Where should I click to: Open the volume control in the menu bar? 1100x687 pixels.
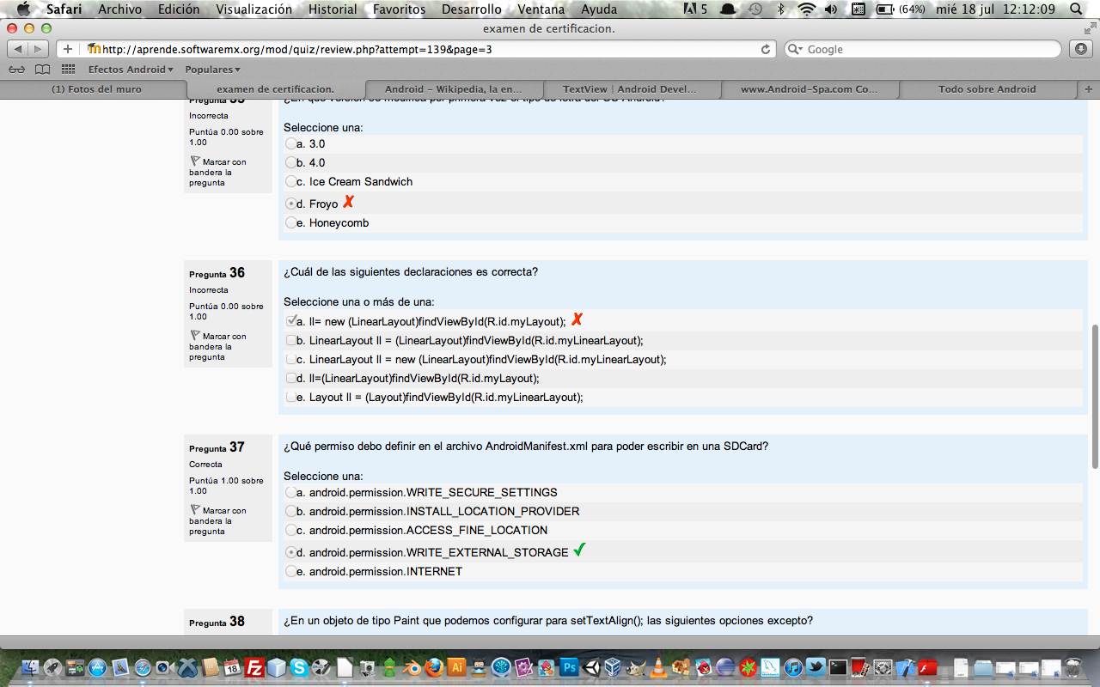point(831,9)
